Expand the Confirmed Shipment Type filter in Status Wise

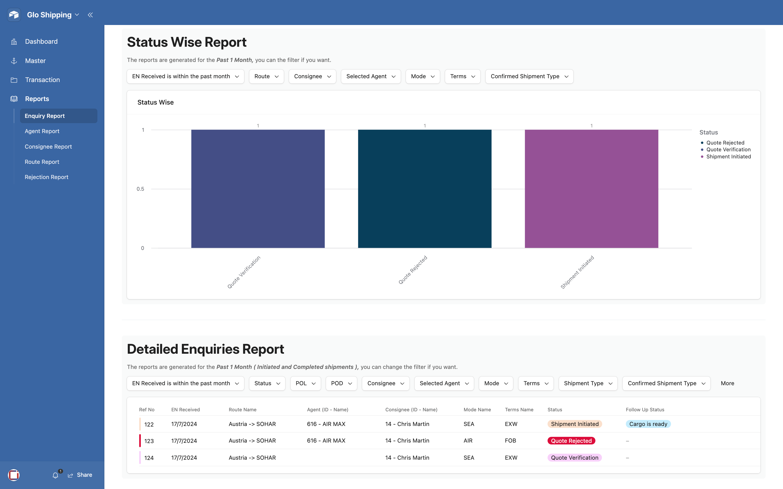coord(529,76)
